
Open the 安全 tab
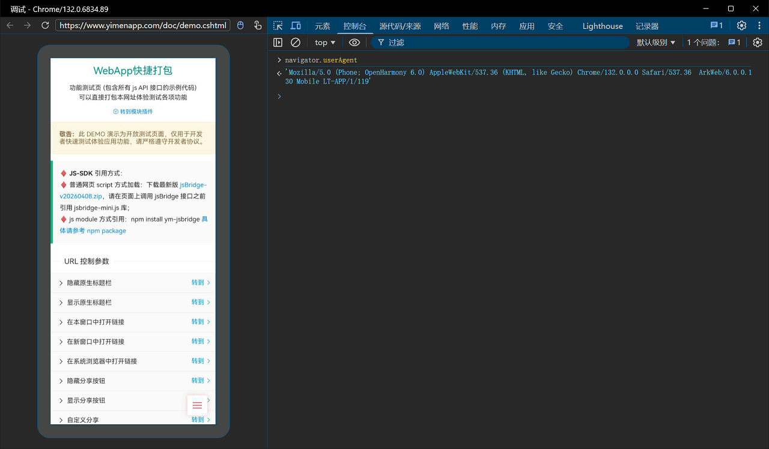tap(555, 26)
